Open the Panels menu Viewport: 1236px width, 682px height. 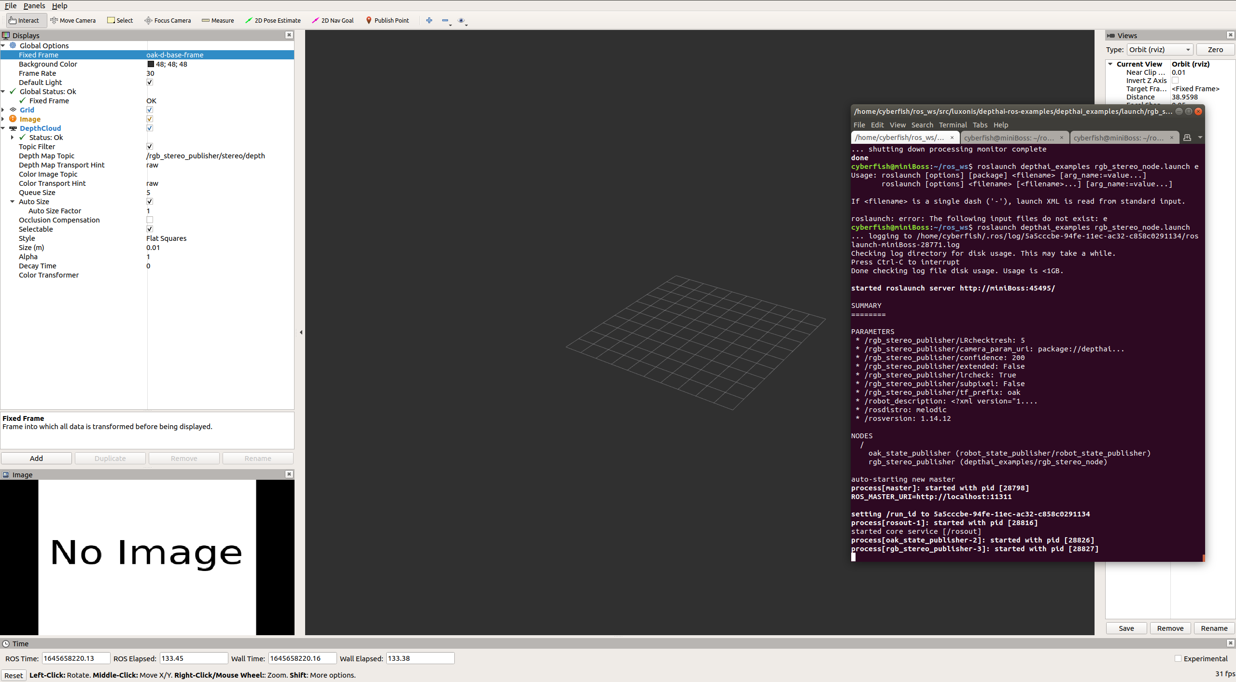(x=34, y=6)
